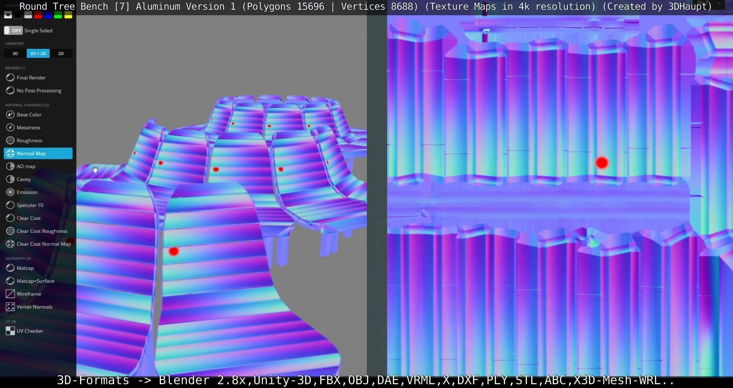The height and width of the screenshot is (388, 733).
Task: Pick the red wireframe color swatch
Action: [38, 15]
